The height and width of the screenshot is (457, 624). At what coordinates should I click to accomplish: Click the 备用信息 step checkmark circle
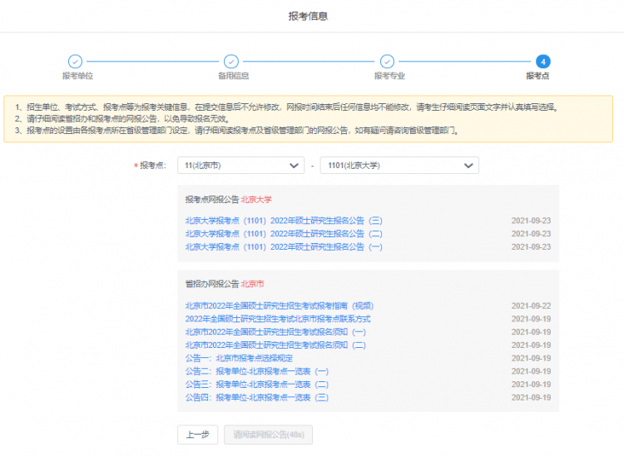(231, 62)
